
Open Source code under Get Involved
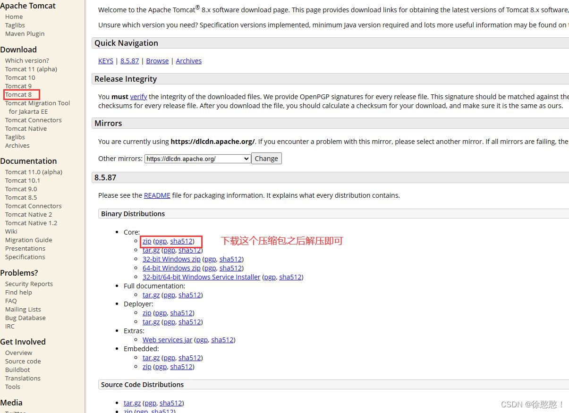23,362
